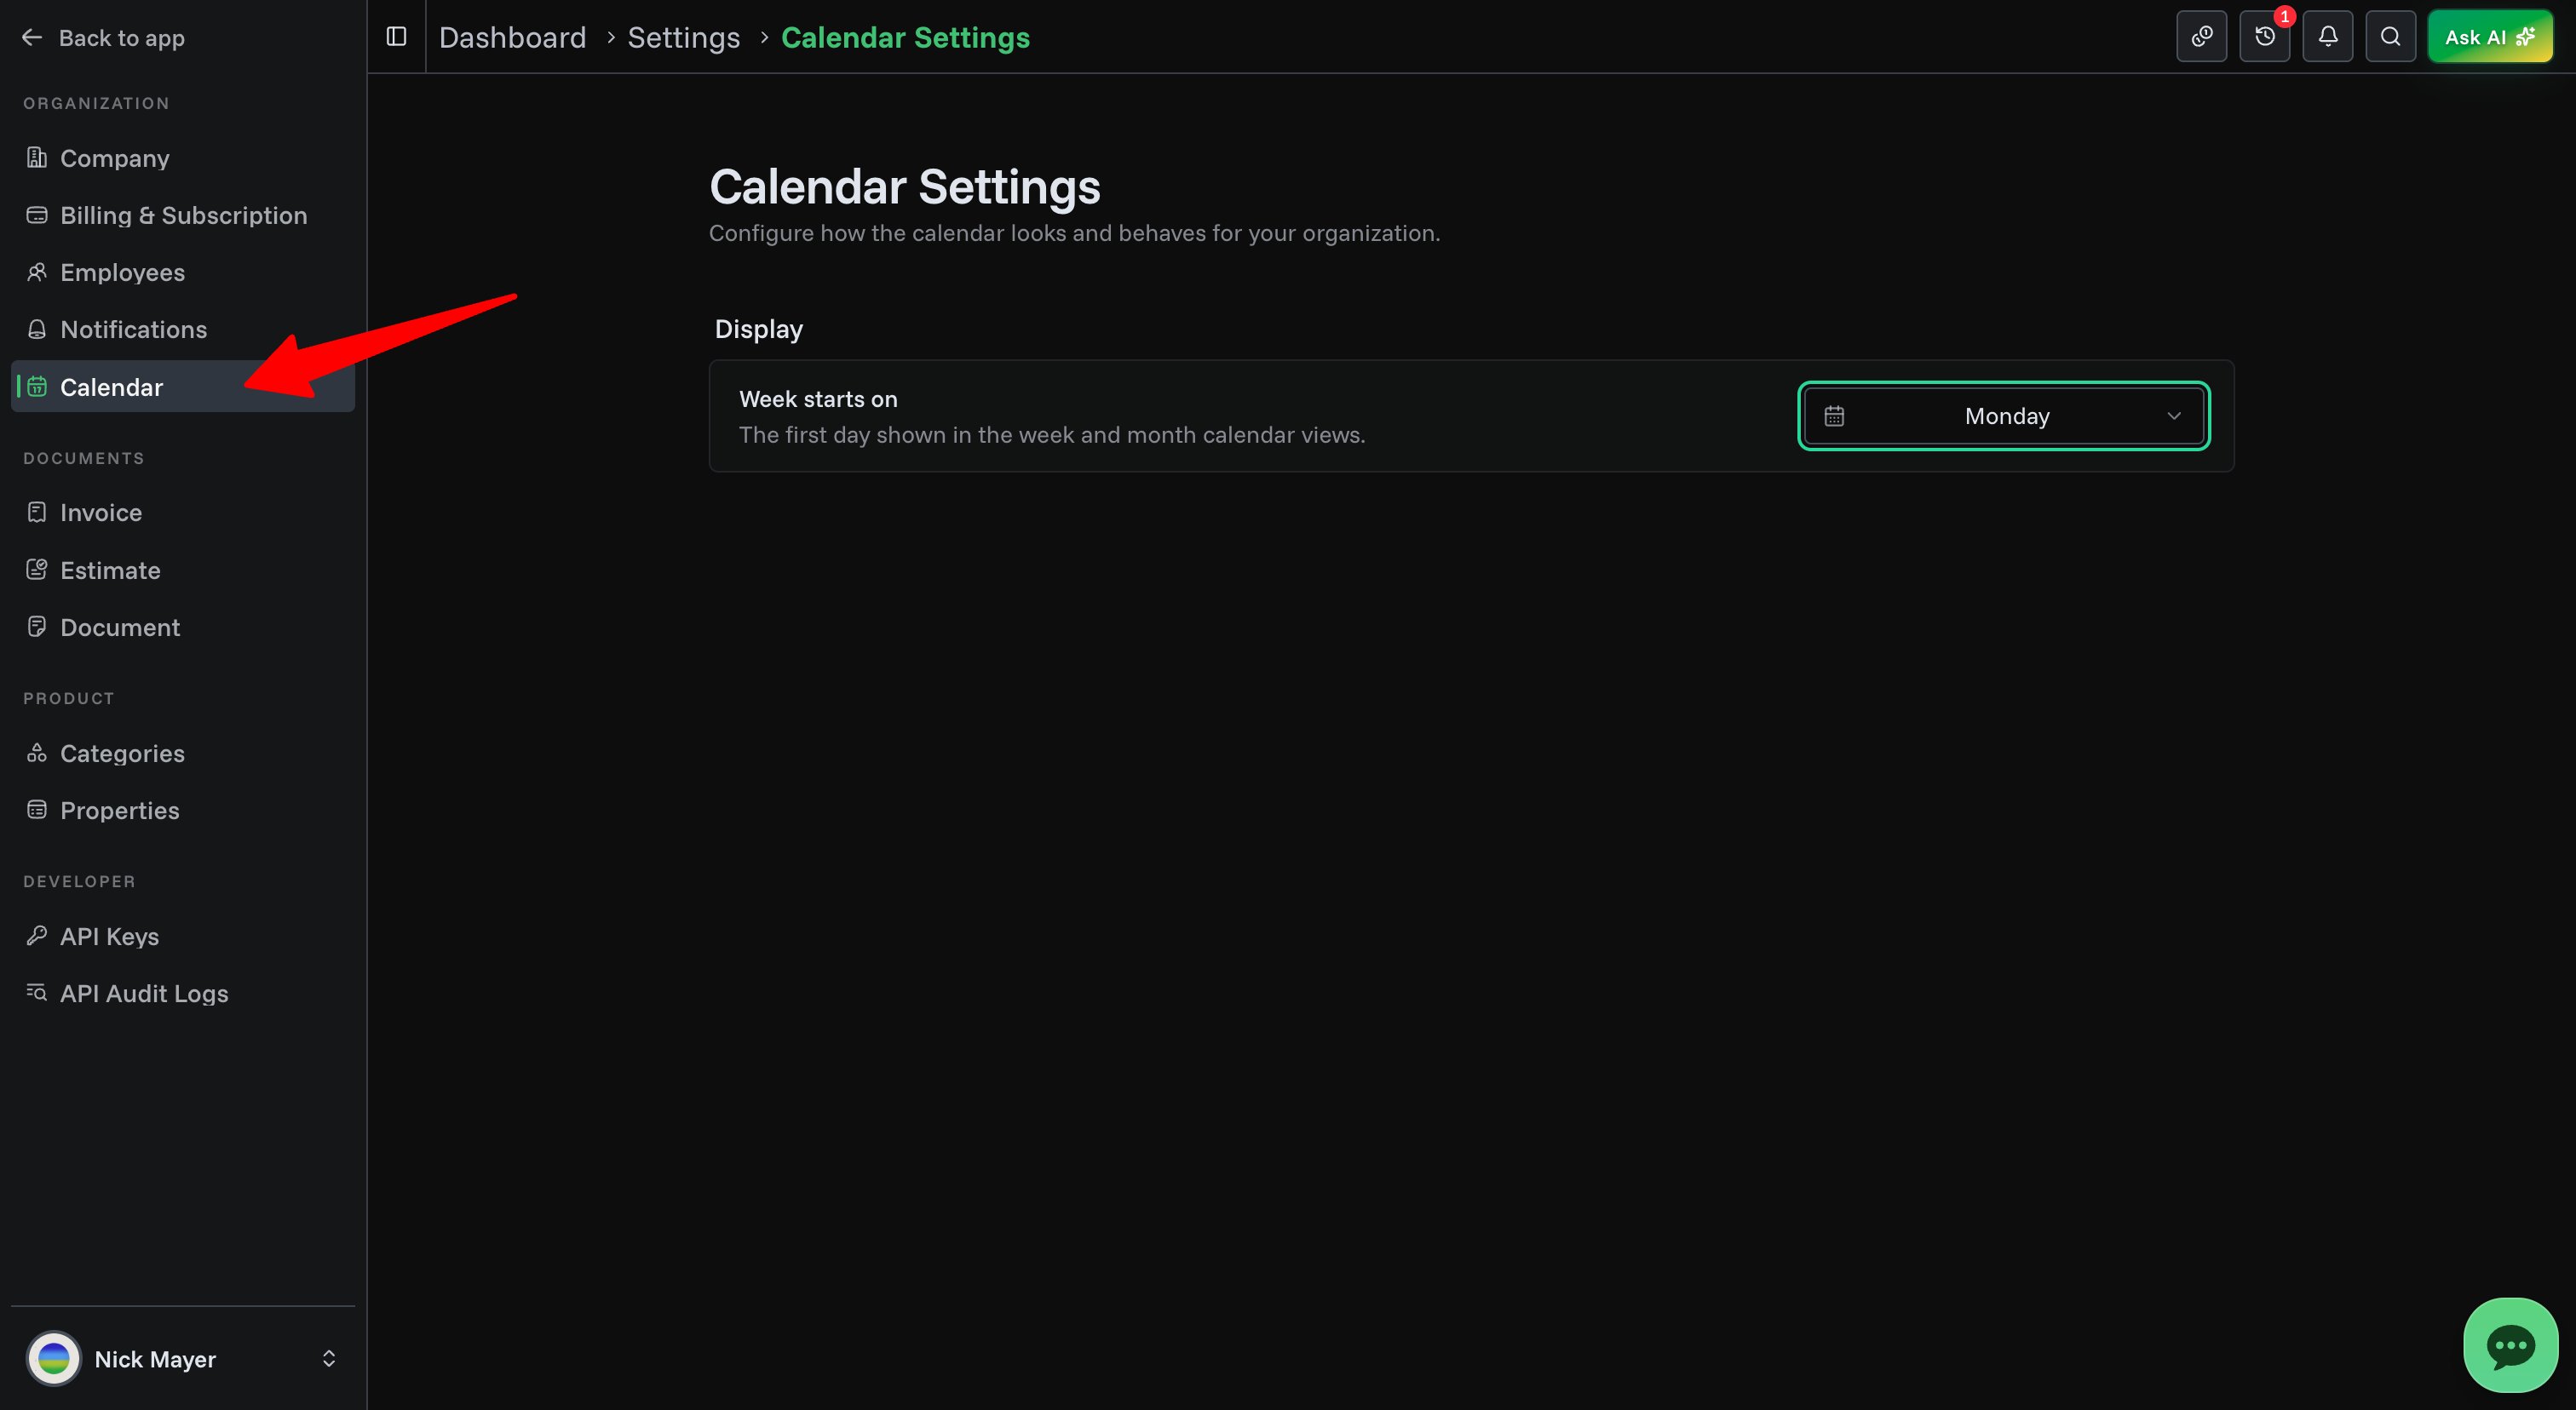Open the Week starts on Monday dropdown
Screen dimensions: 2576x1410
tap(2004, 416)
